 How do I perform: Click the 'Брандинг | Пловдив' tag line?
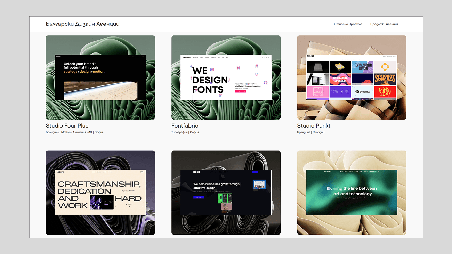pos(310,132)
